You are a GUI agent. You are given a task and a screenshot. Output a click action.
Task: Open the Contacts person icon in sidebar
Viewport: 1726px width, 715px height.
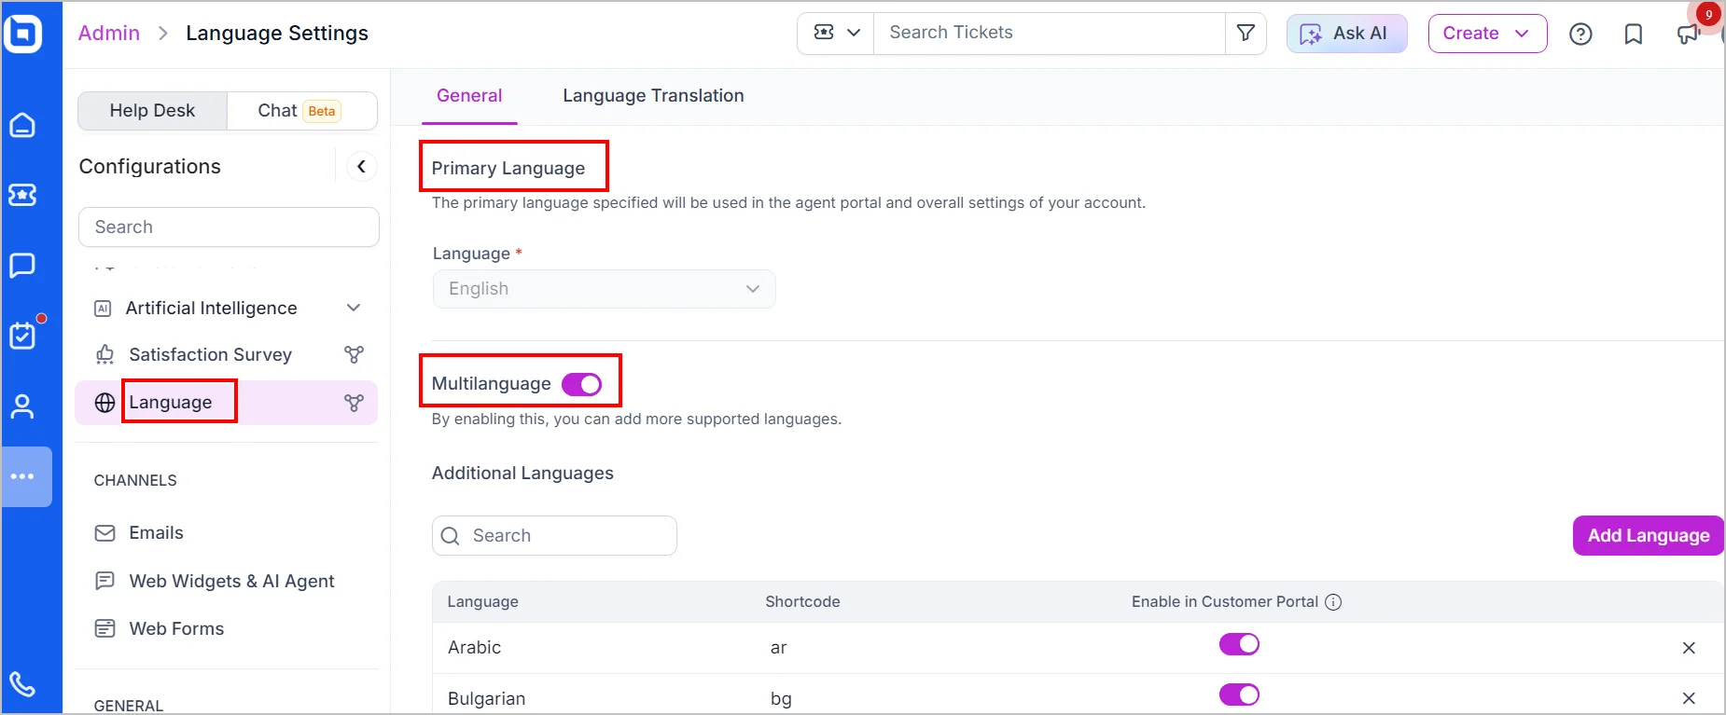coord(22,406)
